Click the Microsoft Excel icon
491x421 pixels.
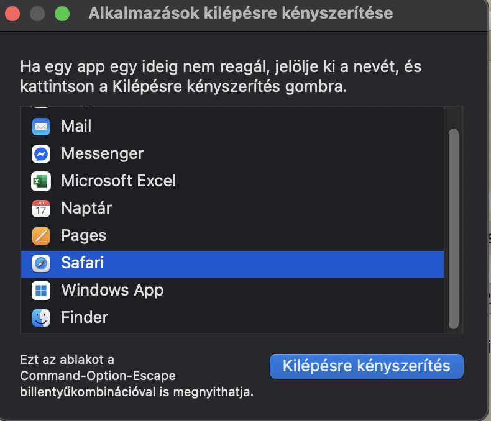(41, 181)
